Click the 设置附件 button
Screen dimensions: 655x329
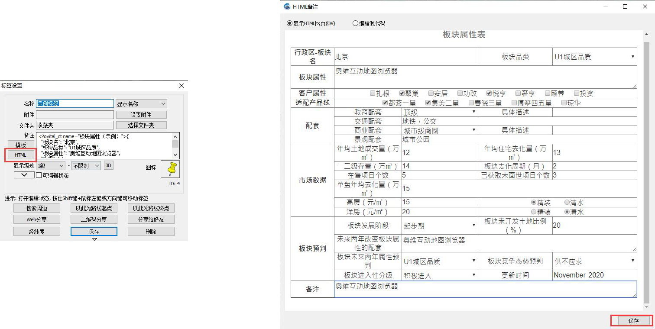pos(141,115)
